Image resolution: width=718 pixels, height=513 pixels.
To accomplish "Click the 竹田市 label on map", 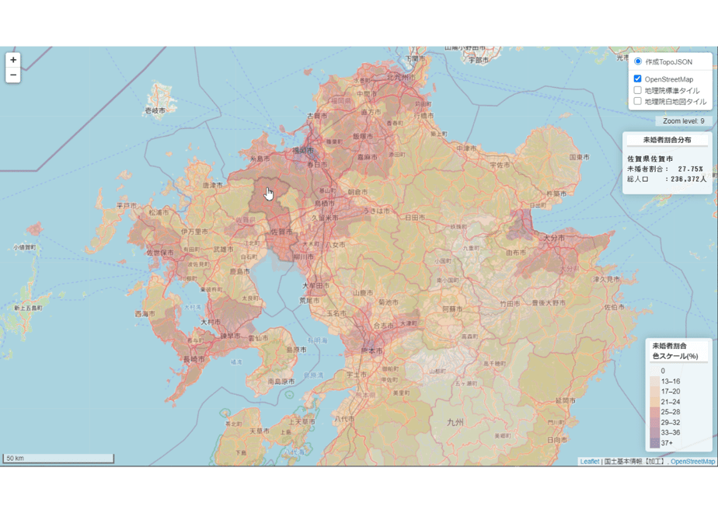I will (510, 303).
